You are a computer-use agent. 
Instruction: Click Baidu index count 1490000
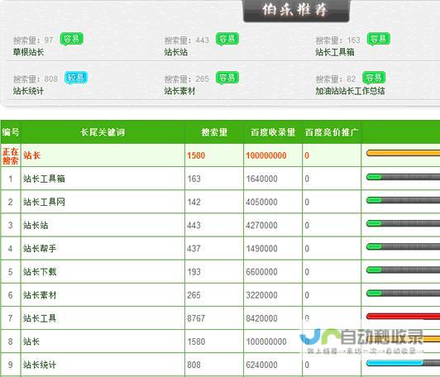click(262, 249)
